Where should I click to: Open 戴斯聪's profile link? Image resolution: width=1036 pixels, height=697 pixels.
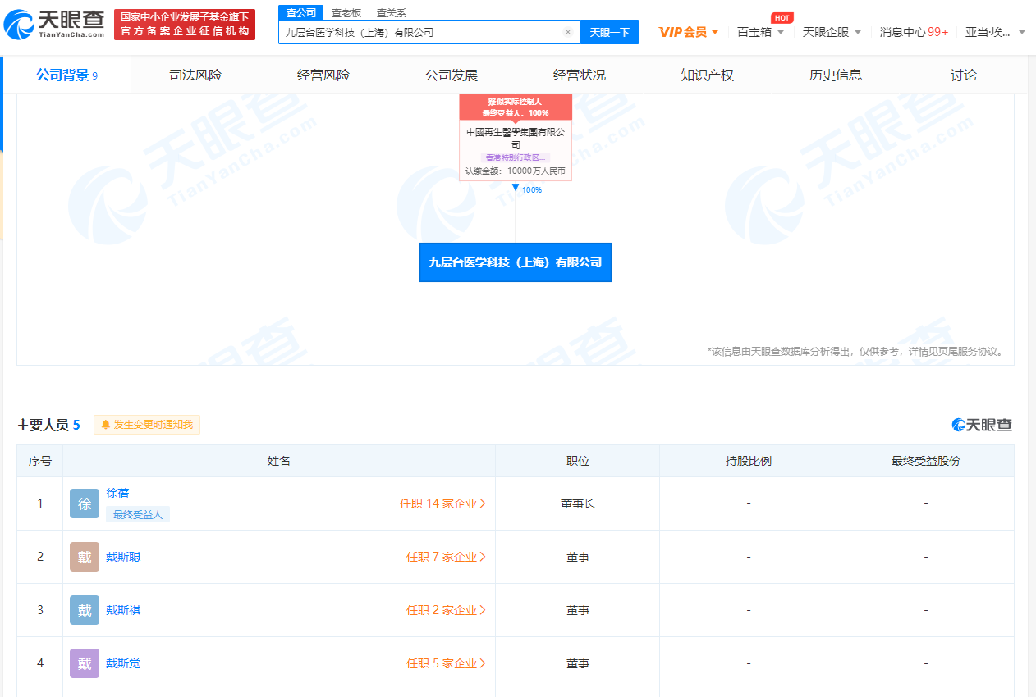click(123, 557)
